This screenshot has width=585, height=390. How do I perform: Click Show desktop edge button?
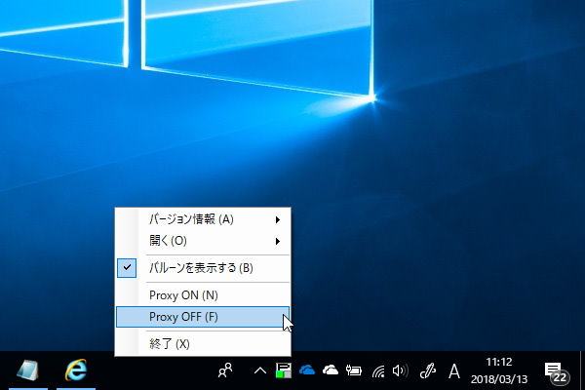(582, 370)
